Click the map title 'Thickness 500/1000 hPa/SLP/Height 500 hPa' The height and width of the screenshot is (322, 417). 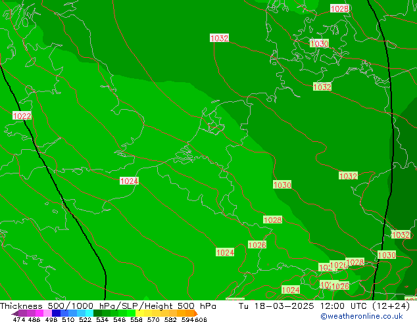tap(108, 306)
